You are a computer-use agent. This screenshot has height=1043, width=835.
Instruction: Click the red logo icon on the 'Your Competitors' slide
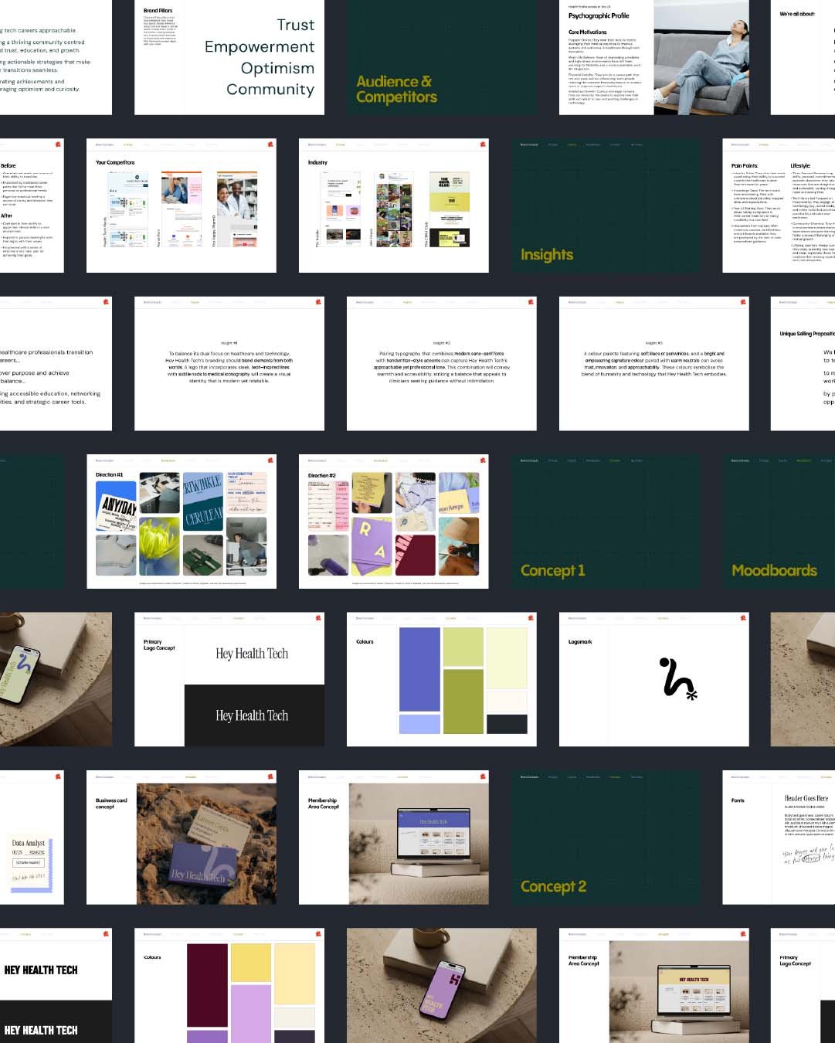point(270,144)
